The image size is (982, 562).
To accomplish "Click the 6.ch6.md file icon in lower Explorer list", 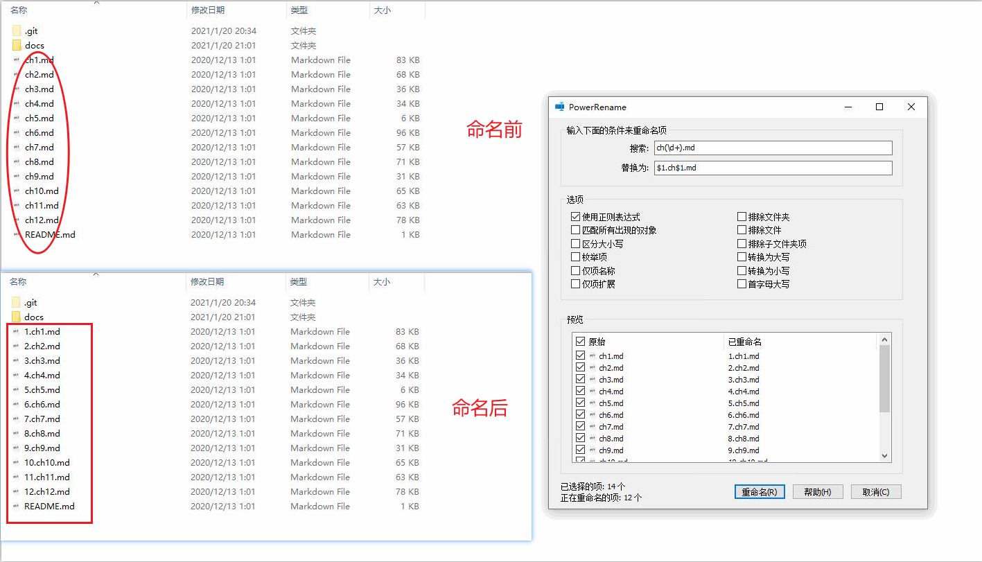I will tap(16, 405).
